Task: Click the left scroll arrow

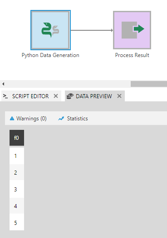Action: click(x=3, y=84)
